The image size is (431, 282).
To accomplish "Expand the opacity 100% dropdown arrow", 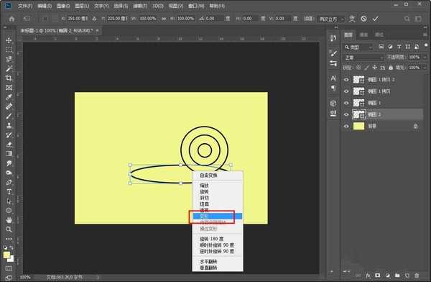I will (x=425, y=58).
